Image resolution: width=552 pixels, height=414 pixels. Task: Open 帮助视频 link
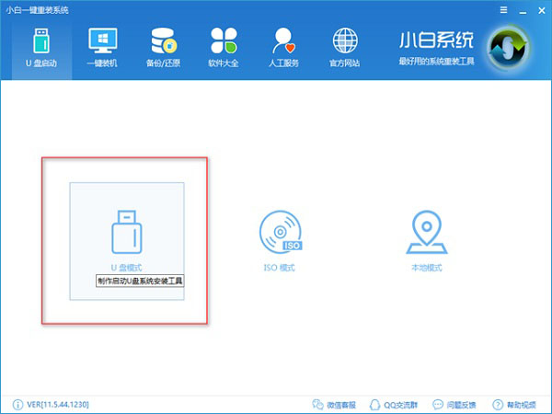click(514, 405)
